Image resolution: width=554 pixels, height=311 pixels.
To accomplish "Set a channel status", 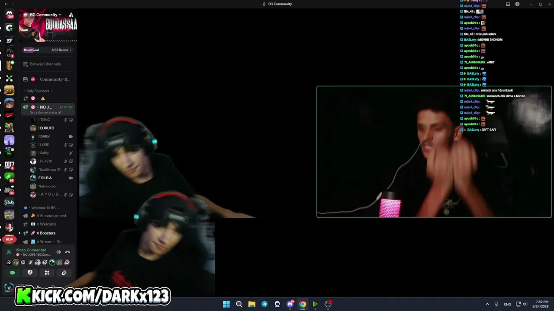I will 45,112.
